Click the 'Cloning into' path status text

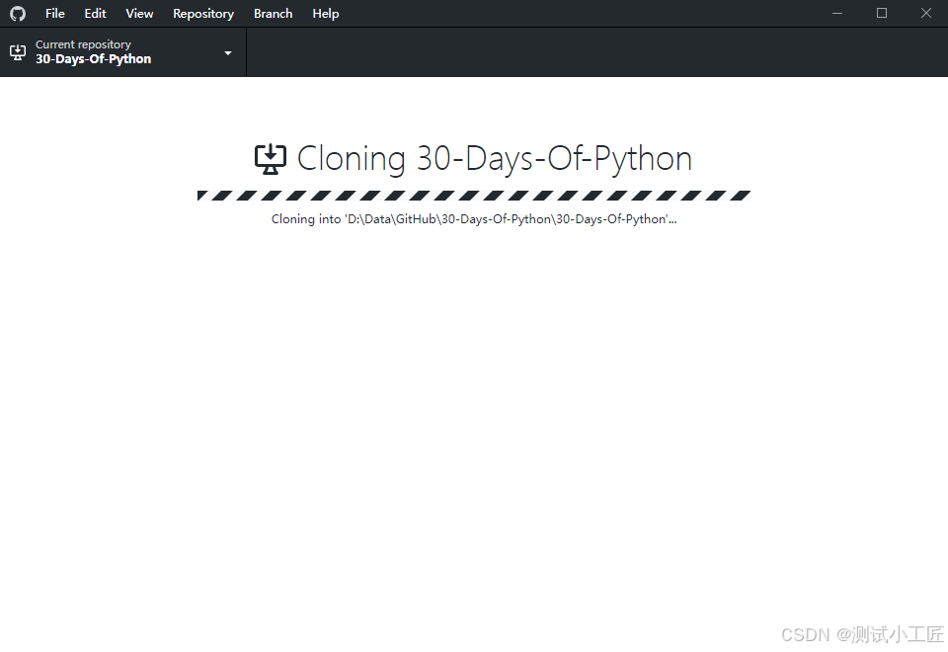pos(474,219)
